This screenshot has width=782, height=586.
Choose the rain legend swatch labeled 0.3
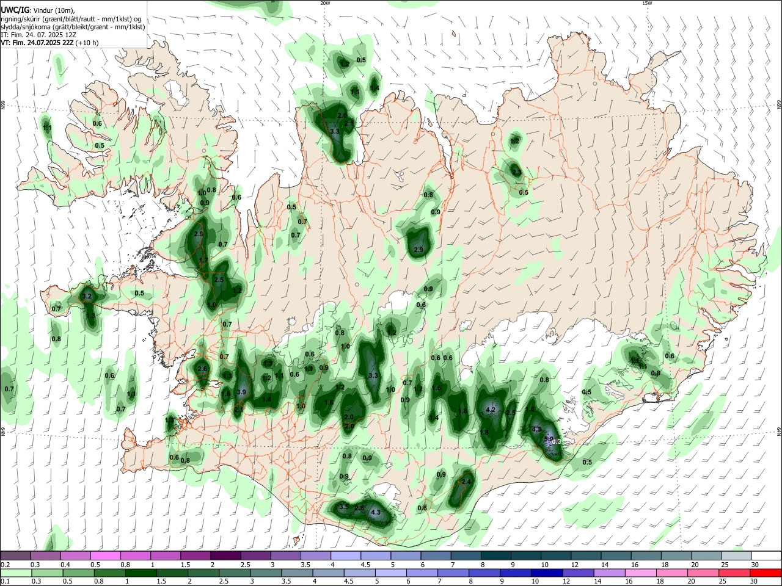pyautogui.click(x=47, y=573)
